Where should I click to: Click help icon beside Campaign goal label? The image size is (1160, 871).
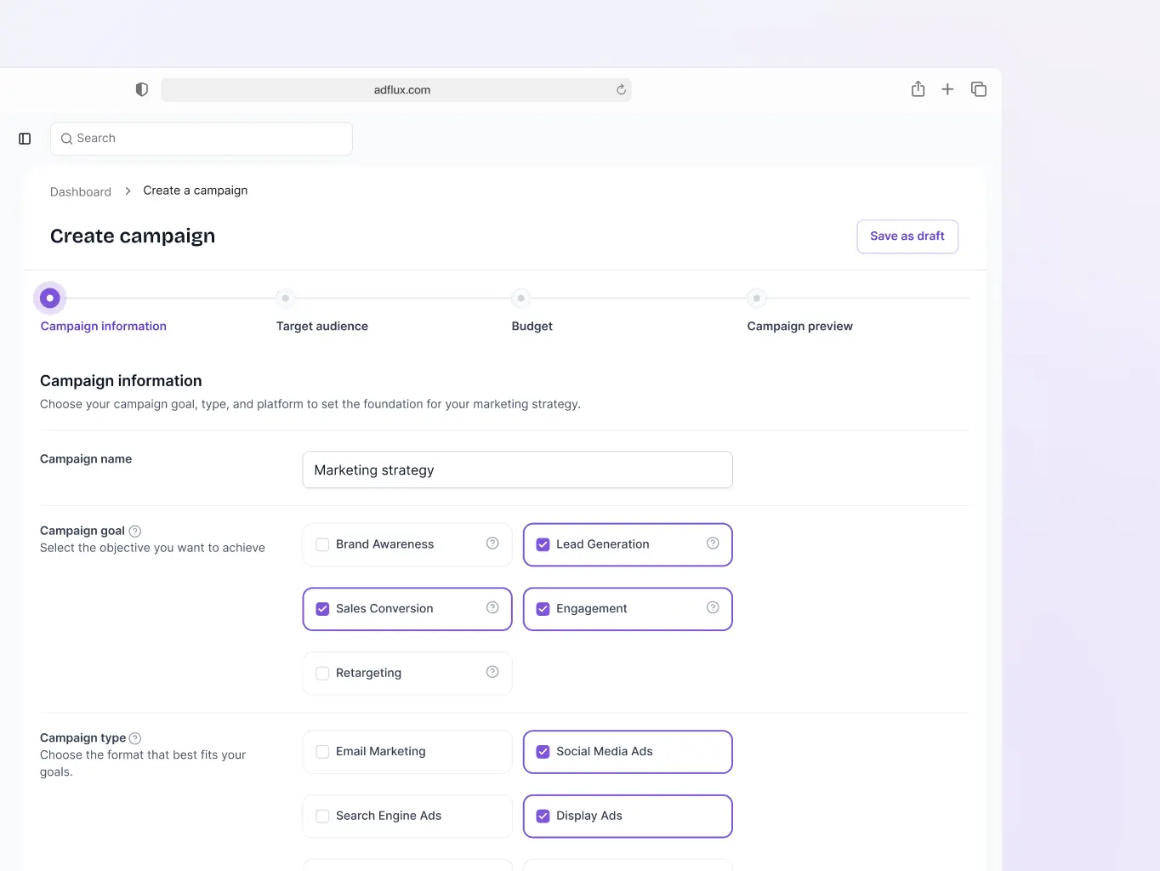[x=135, y=532]
